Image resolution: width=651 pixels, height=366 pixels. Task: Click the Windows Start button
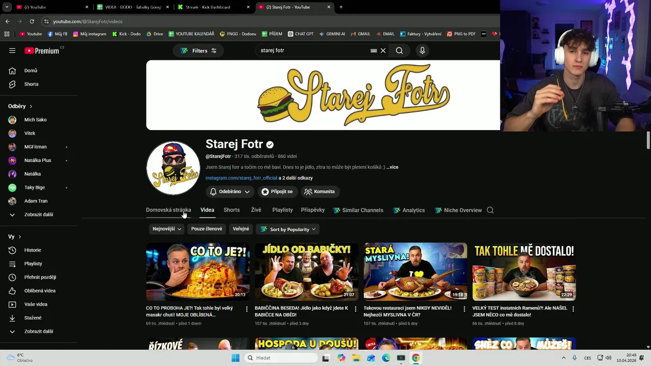pyautogui.click(x=235, y=358)
